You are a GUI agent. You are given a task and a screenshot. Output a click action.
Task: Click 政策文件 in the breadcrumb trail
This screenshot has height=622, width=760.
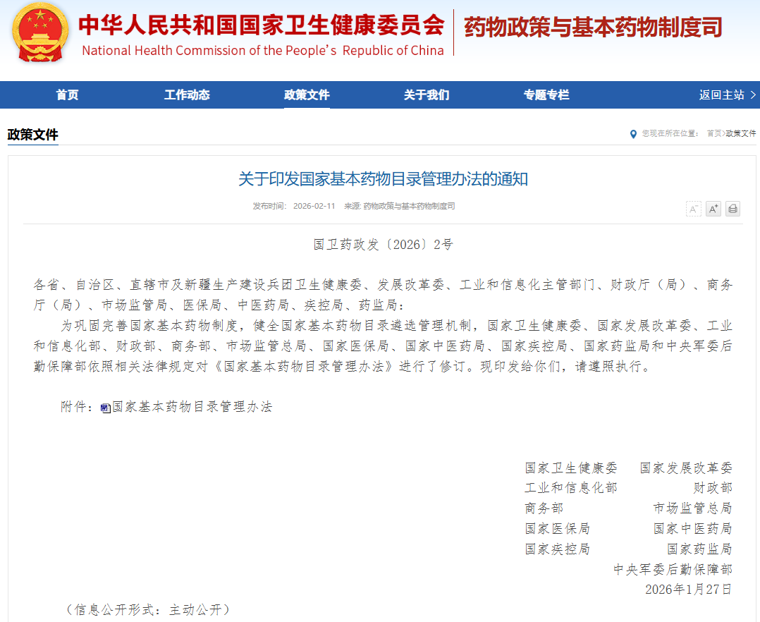pyautogui.click(x=741, y=133)
